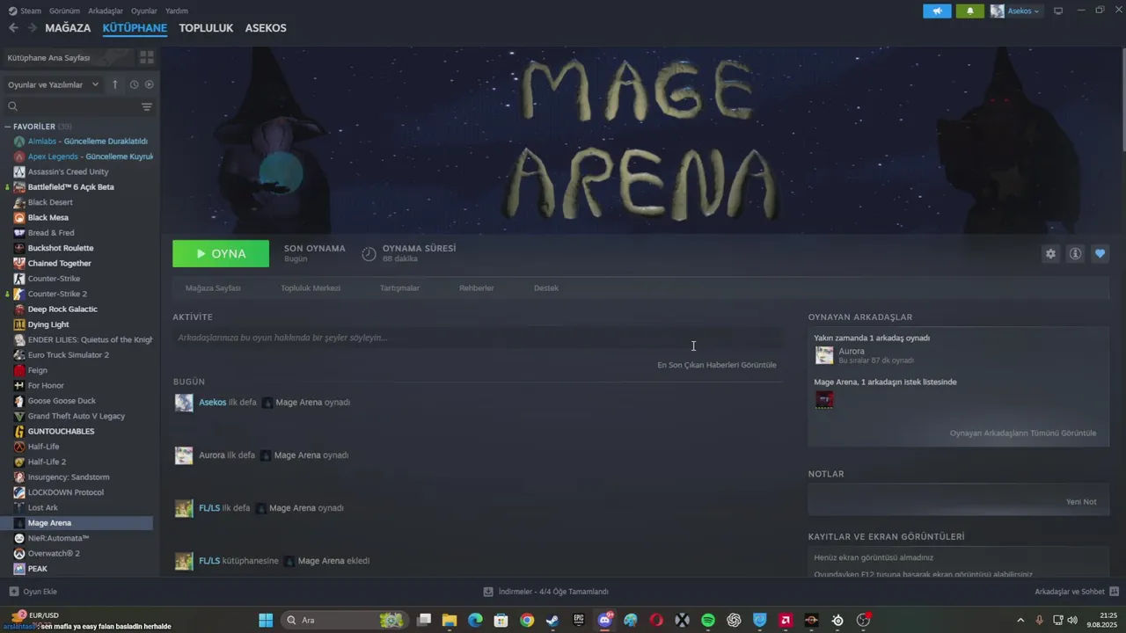Switch to the TOPLULUK tab

click(206, 28)
